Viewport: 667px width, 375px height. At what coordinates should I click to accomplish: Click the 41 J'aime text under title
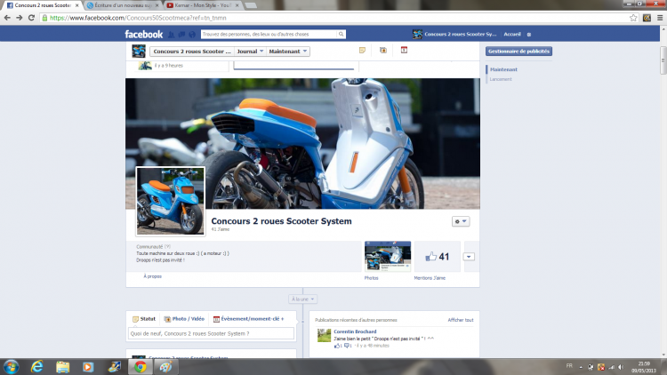coord(221,229)
